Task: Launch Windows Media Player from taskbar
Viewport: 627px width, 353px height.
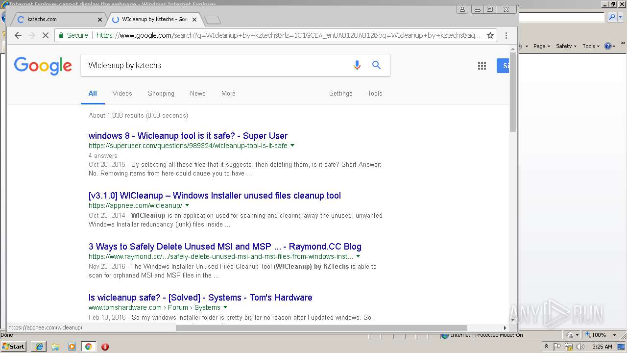Action: click(72, 347)
